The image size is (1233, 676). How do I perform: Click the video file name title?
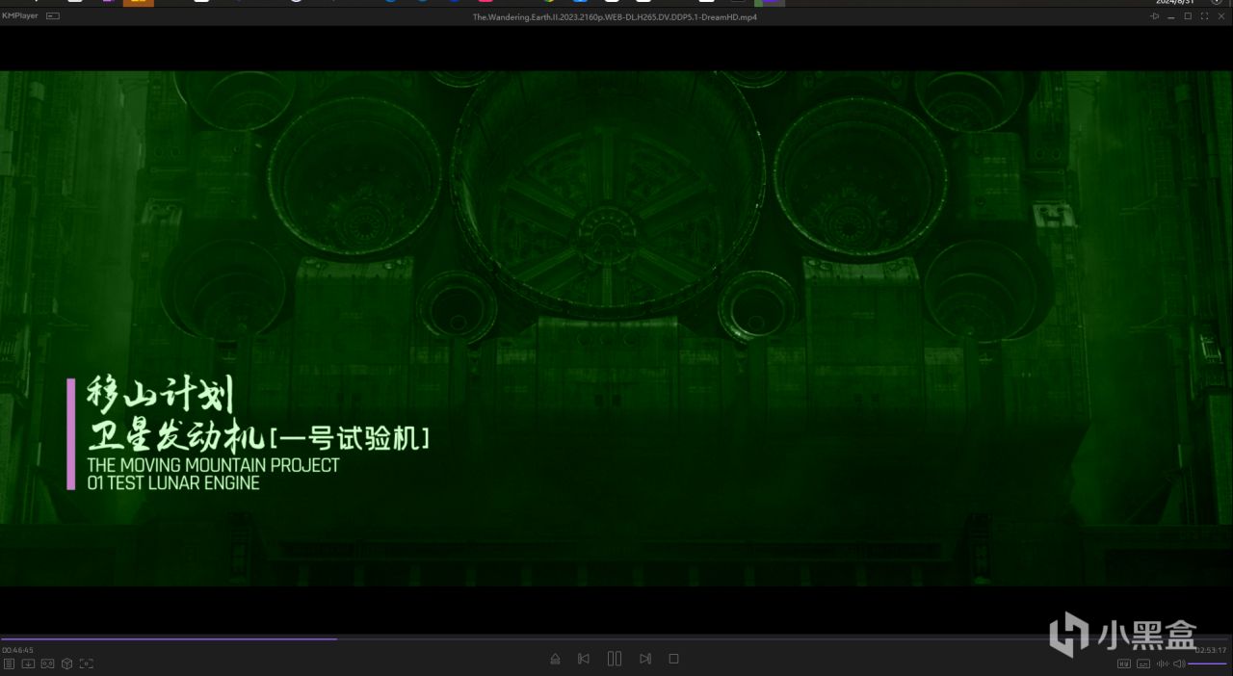point(615,17)
